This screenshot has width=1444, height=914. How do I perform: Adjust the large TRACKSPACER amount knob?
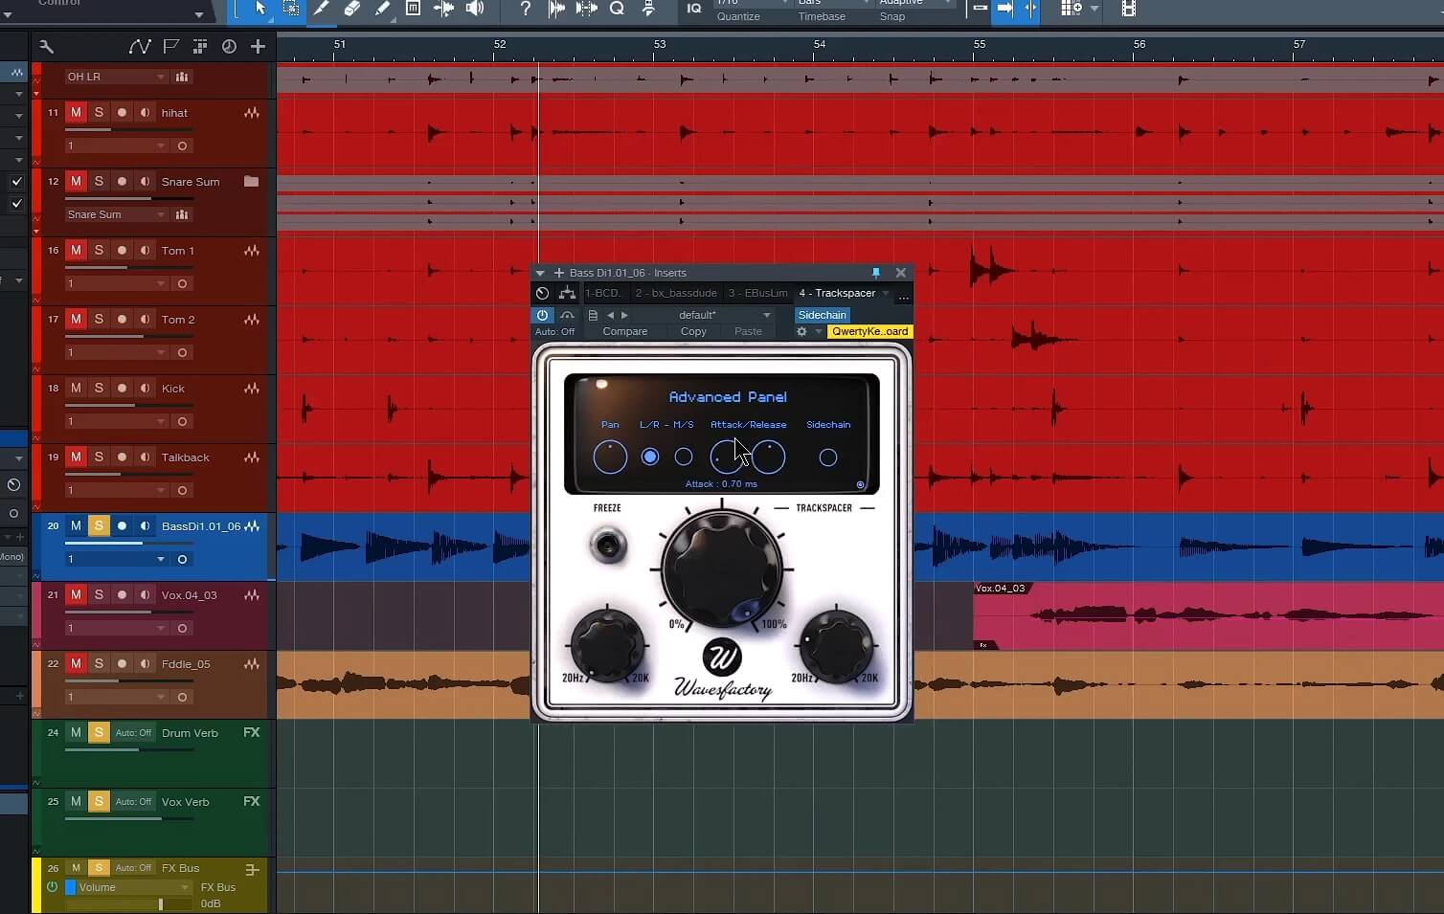point(721,568)
